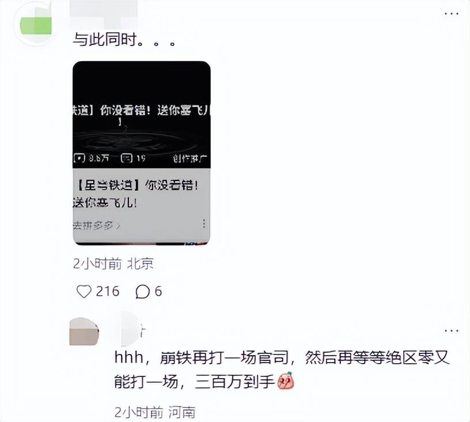Tap the vertical dots on shared card

pos(204,224)
